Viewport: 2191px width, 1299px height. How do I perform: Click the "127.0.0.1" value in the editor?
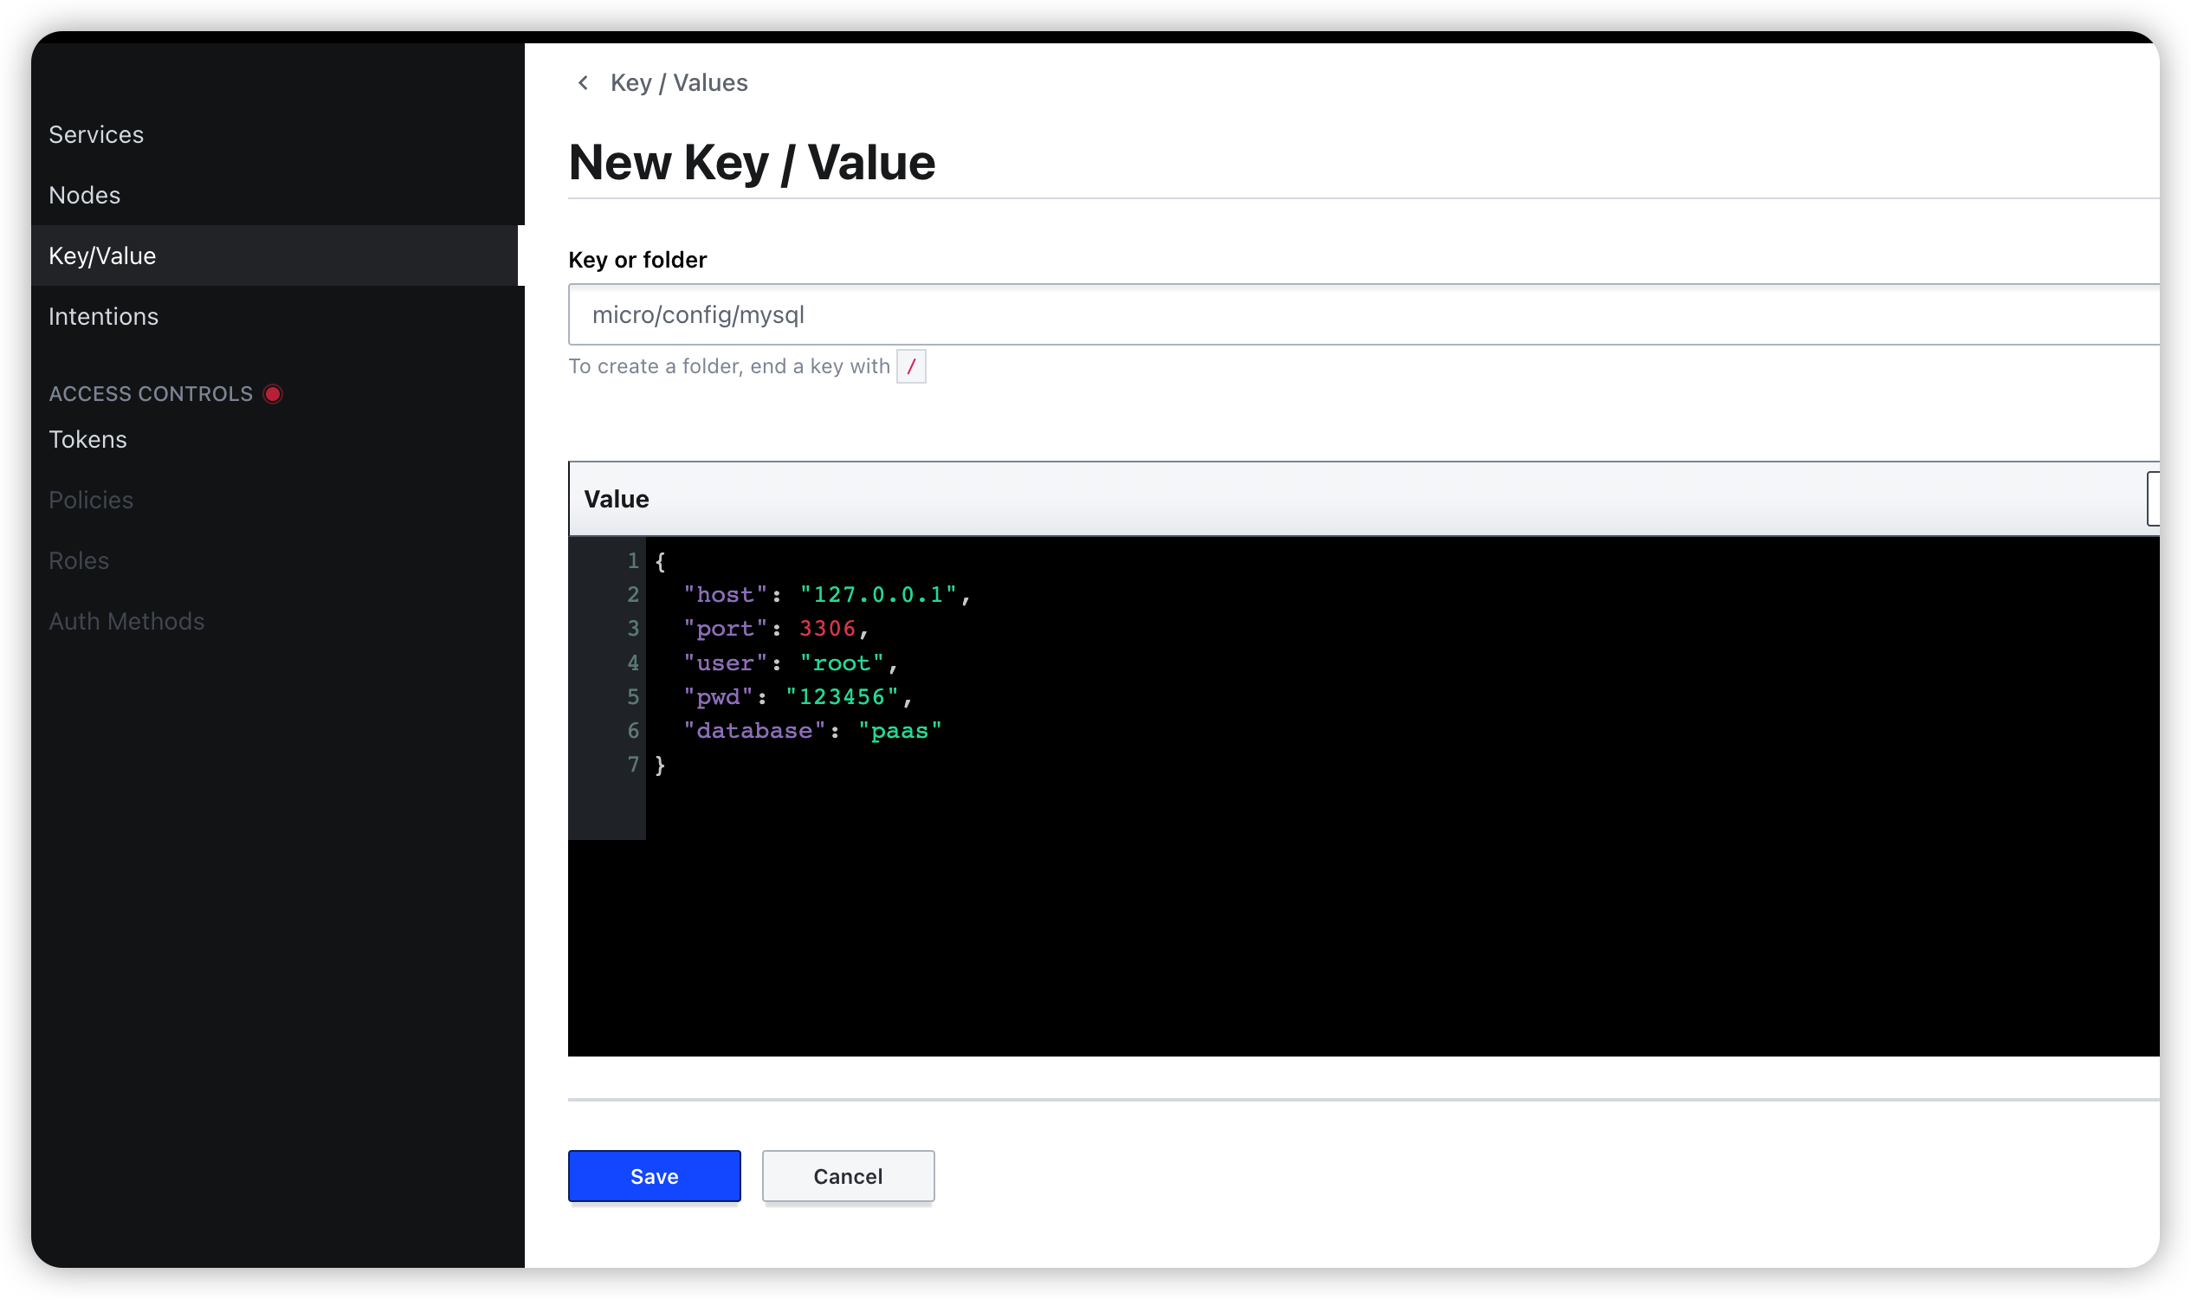[x=878, y=594]
